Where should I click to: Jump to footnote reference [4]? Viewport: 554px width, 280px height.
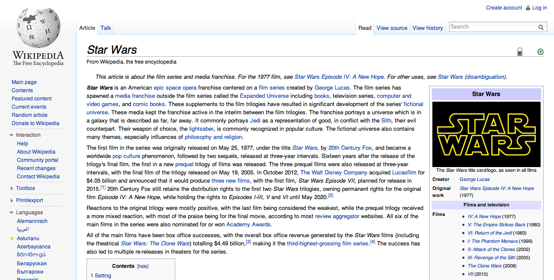(x=373, y=242)
